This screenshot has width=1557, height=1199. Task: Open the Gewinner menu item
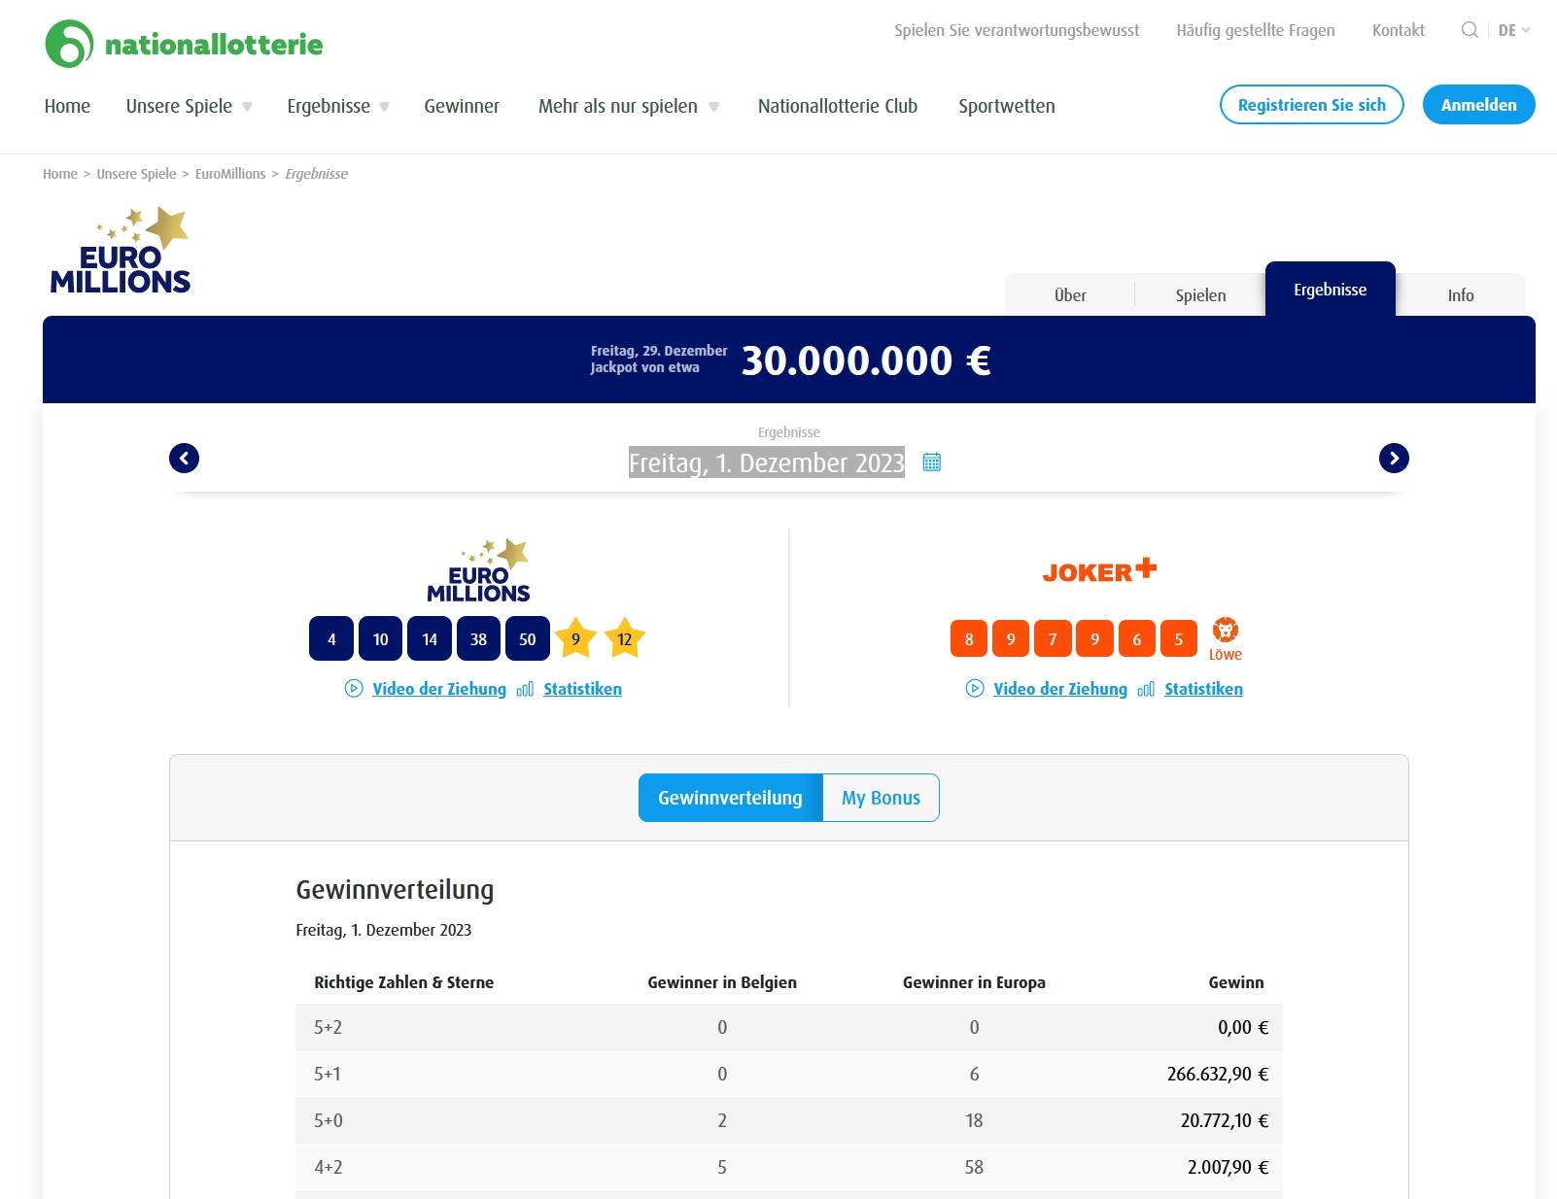[462, 106]
